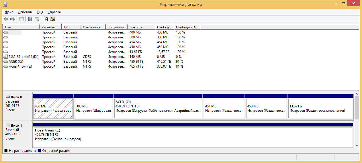This screenshot has width=362, height=163.
Task: Select the 13,67 ГБ recovery partition block
Action: point(320,108)
